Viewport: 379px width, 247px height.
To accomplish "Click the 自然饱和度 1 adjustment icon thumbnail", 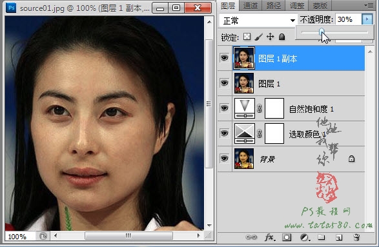I will point(245,108).
